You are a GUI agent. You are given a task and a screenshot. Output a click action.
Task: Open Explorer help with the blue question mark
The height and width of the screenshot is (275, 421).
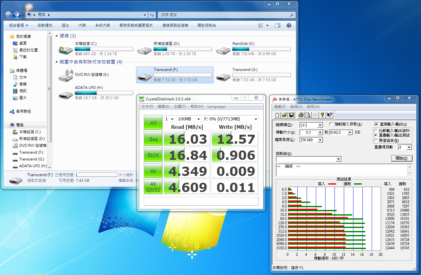pyautogui.click(x=289, y=25)
